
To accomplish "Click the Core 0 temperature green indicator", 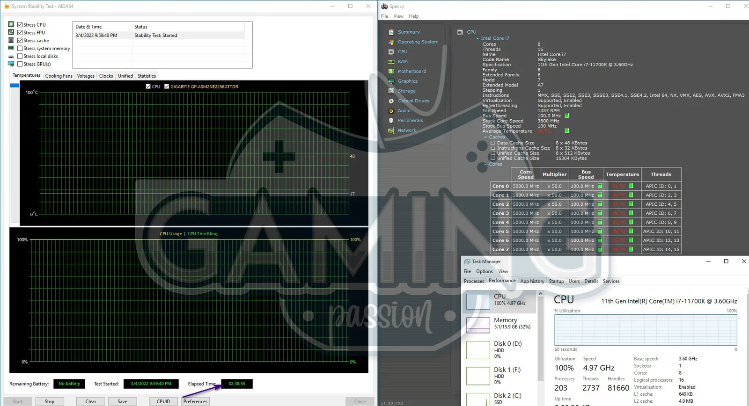I will (631, 186).
